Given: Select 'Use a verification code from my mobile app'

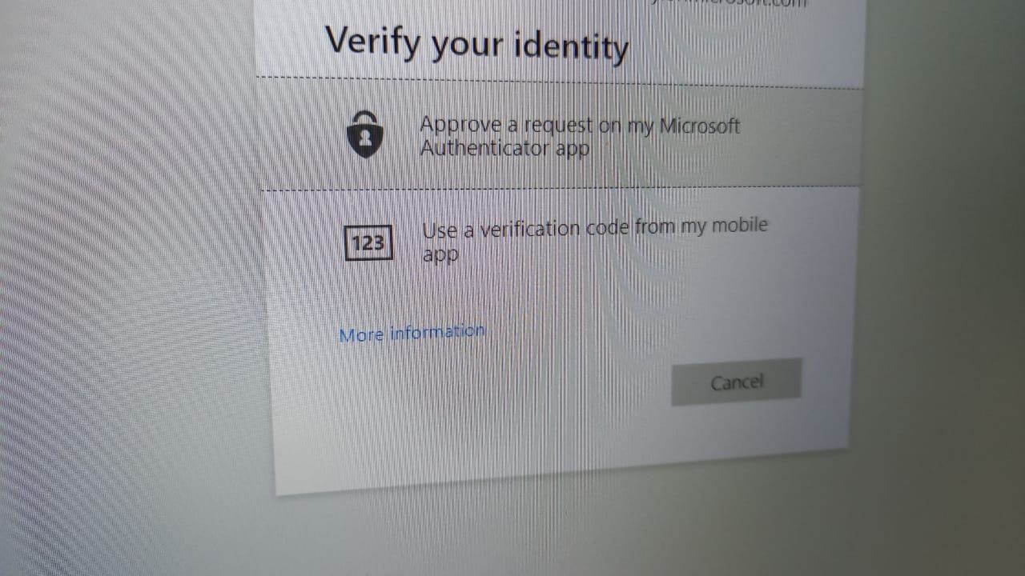Looking at the screenshot, I should click(x=594, y=241).
